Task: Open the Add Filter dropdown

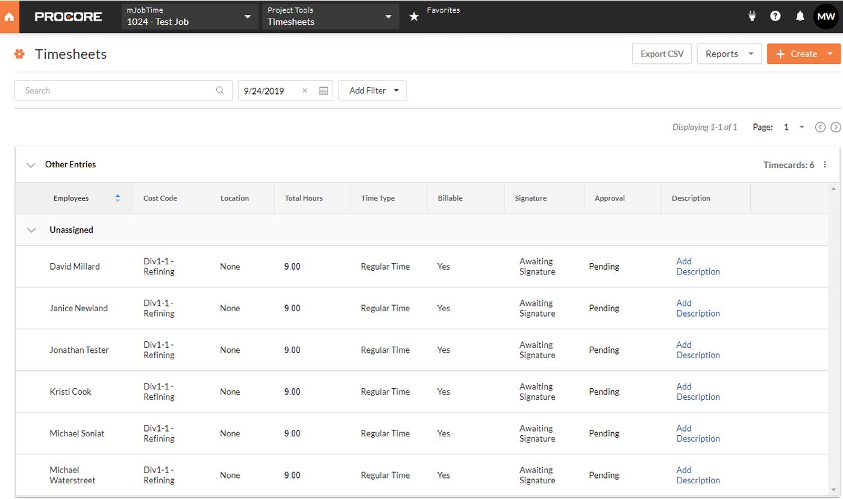Action: pos(372,90)
